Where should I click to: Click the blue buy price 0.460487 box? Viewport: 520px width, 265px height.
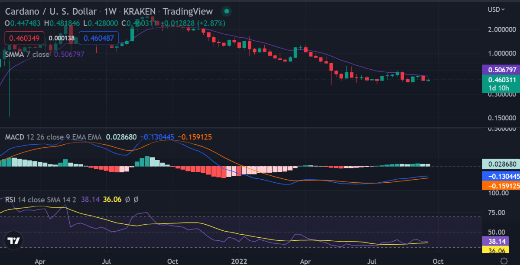point(99,38)
